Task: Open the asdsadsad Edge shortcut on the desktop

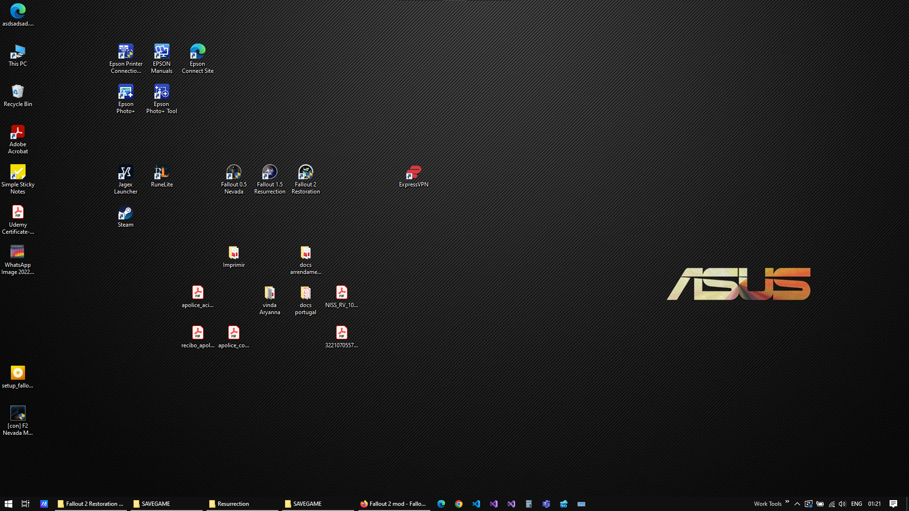Action: tap(18, 15)
